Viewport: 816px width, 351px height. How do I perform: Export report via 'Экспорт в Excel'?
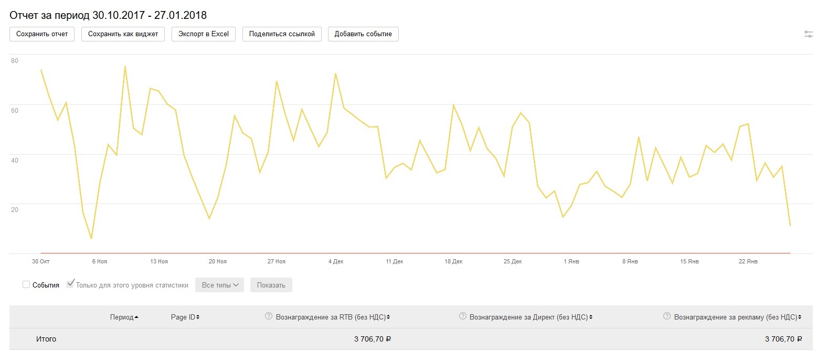[x=204, y=34]
